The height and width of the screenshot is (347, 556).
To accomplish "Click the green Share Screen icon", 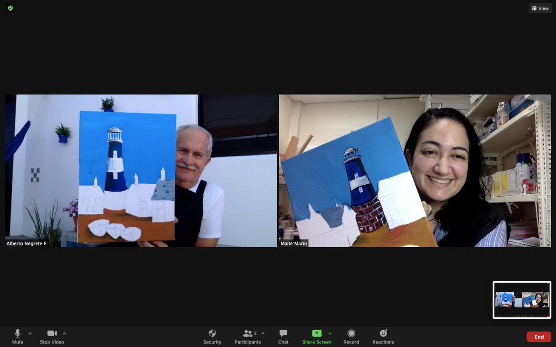I will coord(317,334).
